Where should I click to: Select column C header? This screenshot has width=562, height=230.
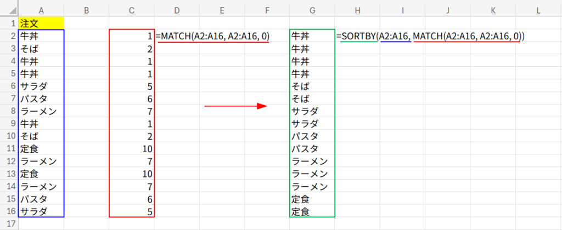click(132, 9)
